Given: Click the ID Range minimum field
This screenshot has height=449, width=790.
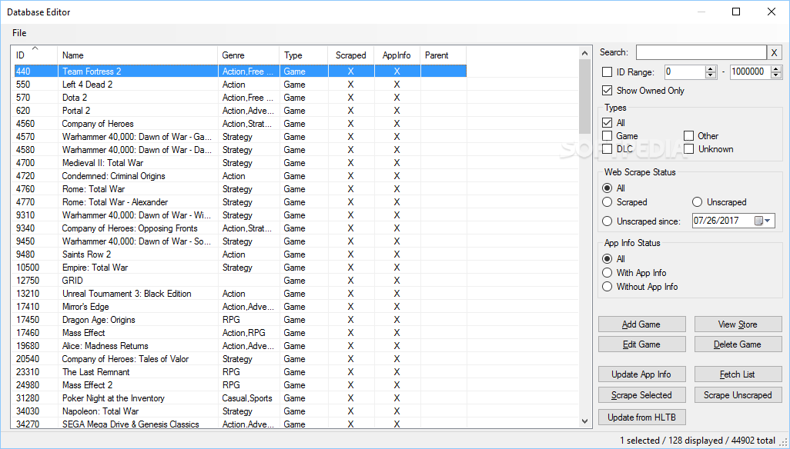Looking at the screenshot, I should click(x=685, y=72).
